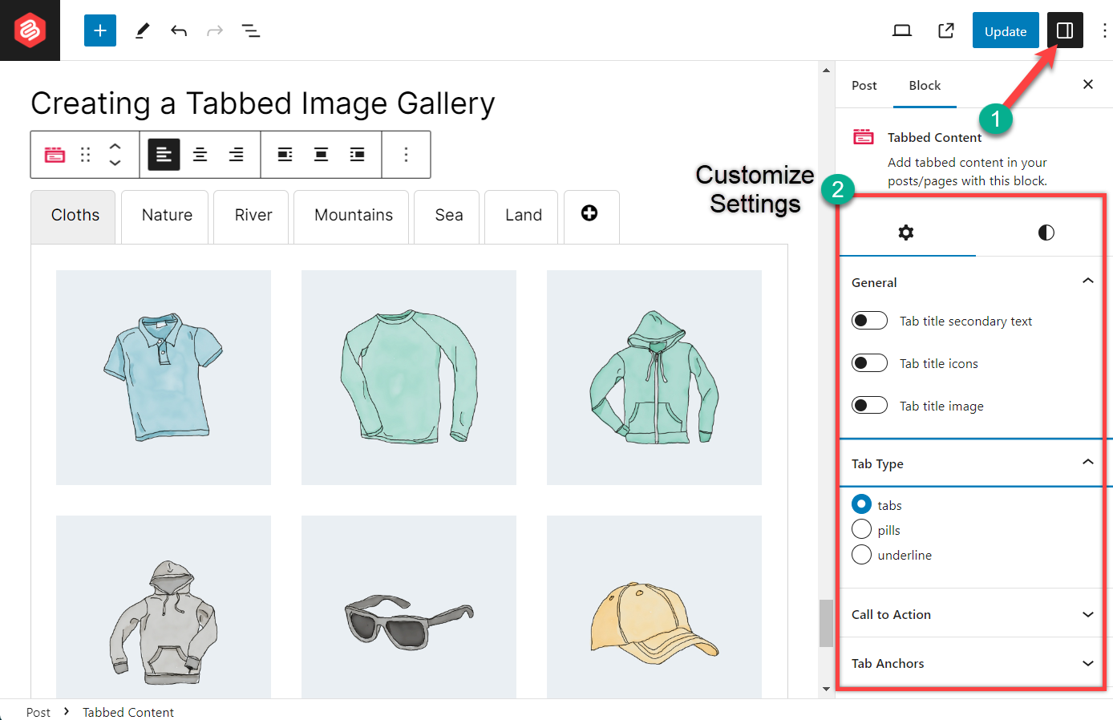This screenshot has width=1113, height=720.
Task: Open the document overview panel
Action: click(251, 30)
